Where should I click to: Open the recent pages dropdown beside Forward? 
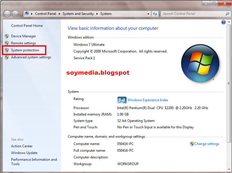click(21, 14)
